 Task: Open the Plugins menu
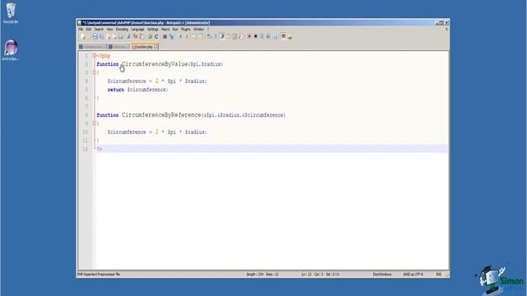(x=185, y=30)
